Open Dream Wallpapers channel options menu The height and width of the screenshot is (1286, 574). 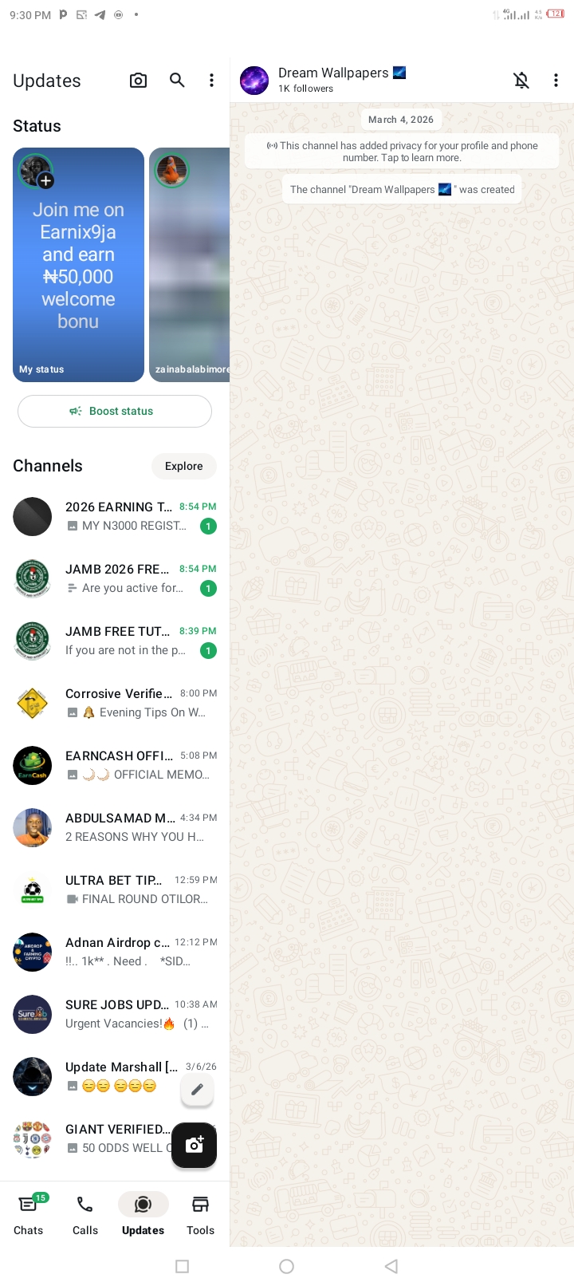[556, 80]
